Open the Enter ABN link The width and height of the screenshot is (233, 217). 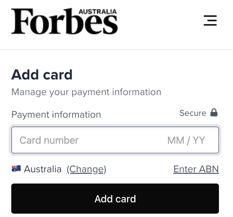(196, 169)
